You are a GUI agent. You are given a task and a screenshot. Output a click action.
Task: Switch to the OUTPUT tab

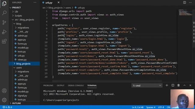(61, 85)
